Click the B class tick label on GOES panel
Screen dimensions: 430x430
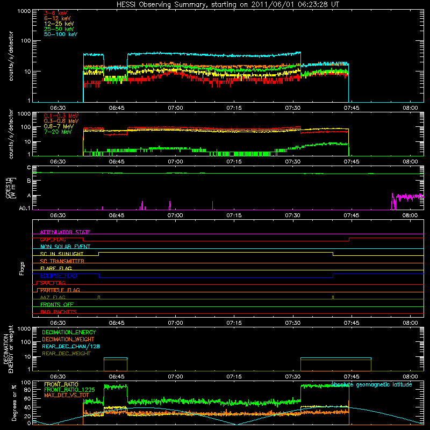pos(29,181)
